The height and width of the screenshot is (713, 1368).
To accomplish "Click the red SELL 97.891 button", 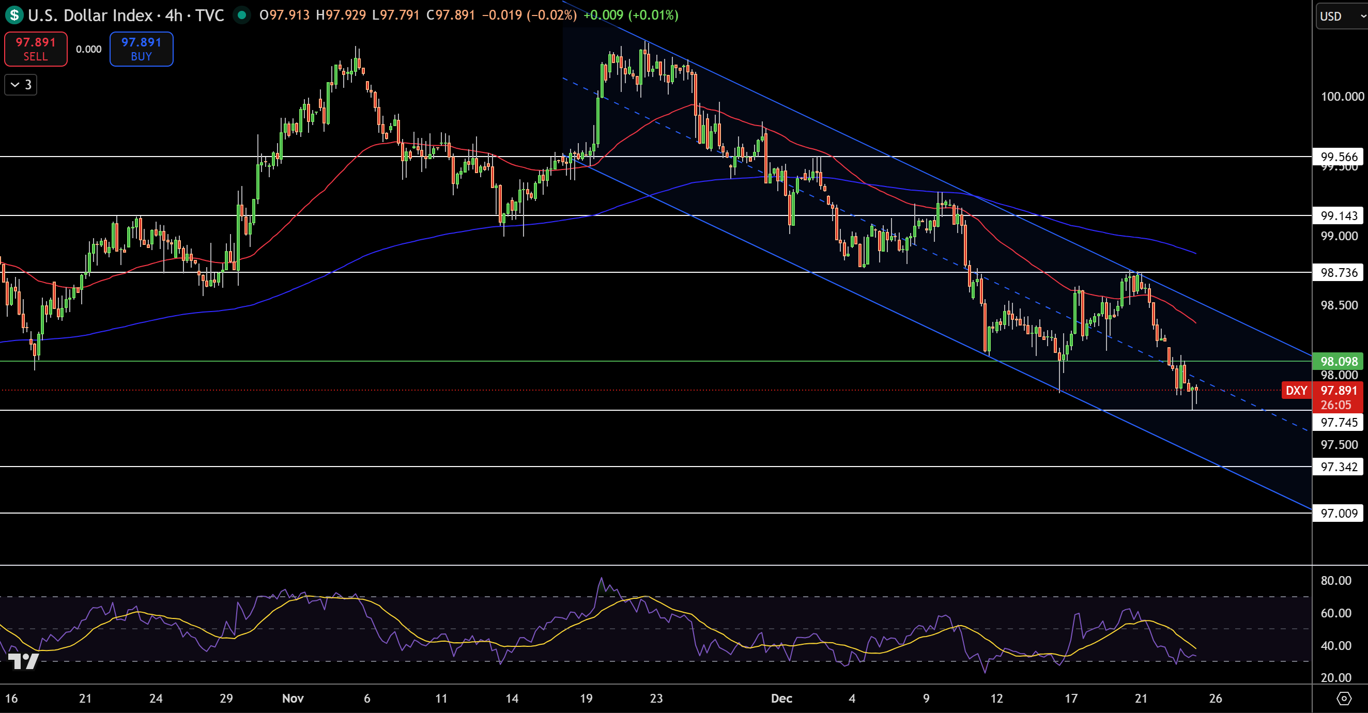I will tap(36, 49).
